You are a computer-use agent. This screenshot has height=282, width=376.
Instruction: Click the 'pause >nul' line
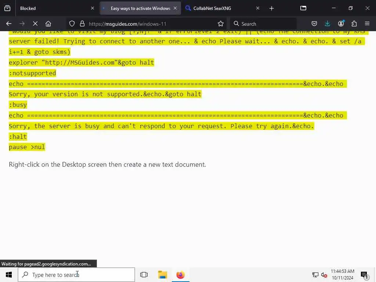(27, 147)
